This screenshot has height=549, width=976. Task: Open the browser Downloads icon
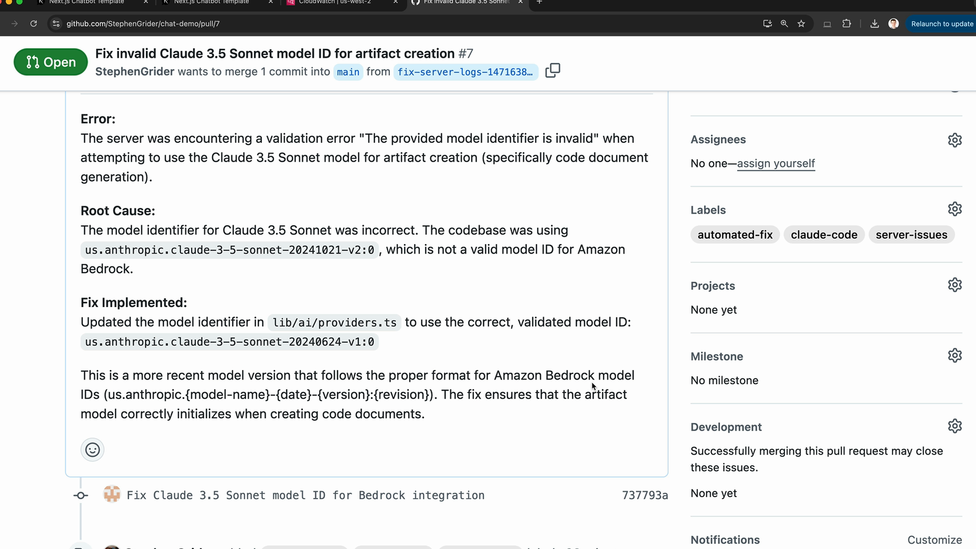coord(874,24)
